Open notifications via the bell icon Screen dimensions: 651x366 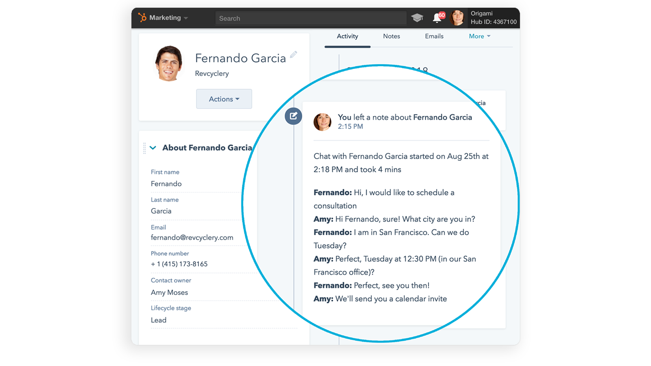[437, 19]
